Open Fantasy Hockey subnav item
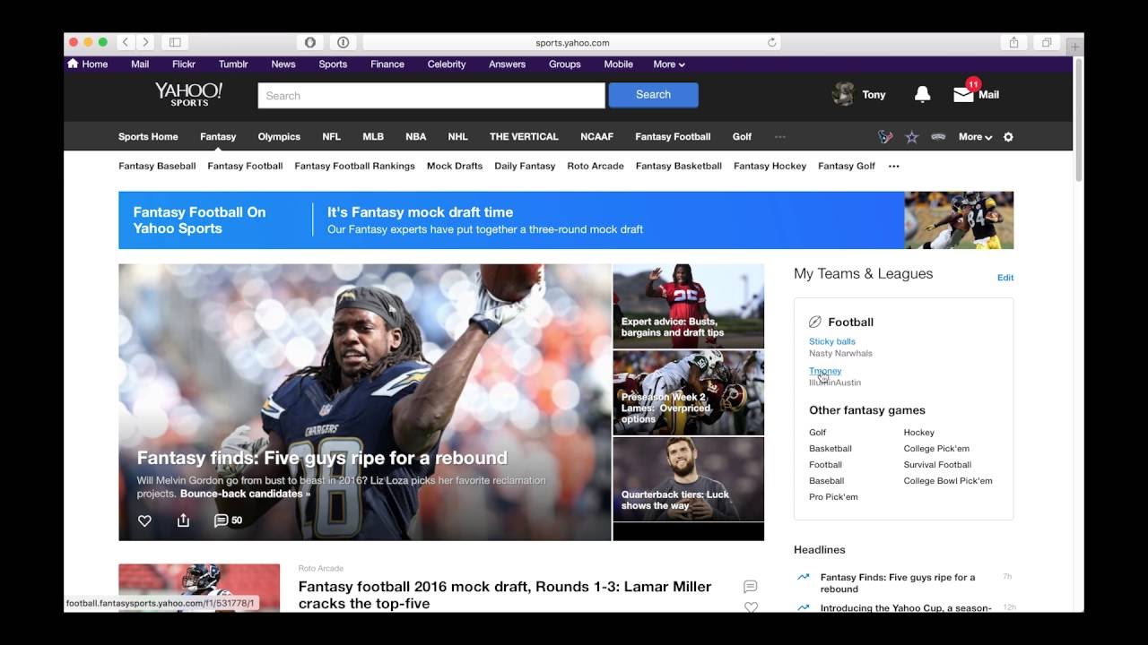Viewport: 1148px width, 645px height. 770,166
